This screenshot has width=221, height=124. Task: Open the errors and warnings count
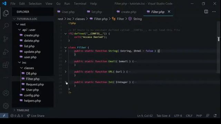pyautogui.click(x=17, y=116)
